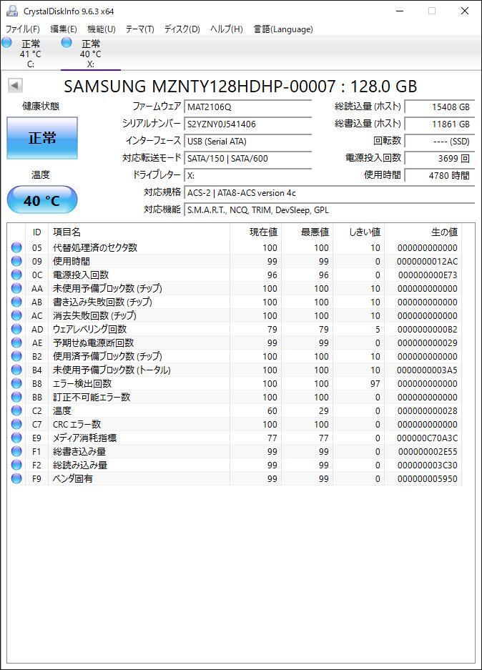
Task: Click threshold value 97 in エラー検出回数 row
Action: pos(375,383)
